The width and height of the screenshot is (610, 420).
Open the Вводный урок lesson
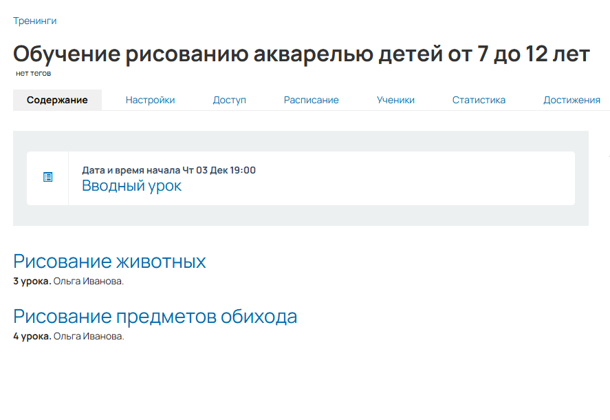pyautogui.click(x=131, y=185)
